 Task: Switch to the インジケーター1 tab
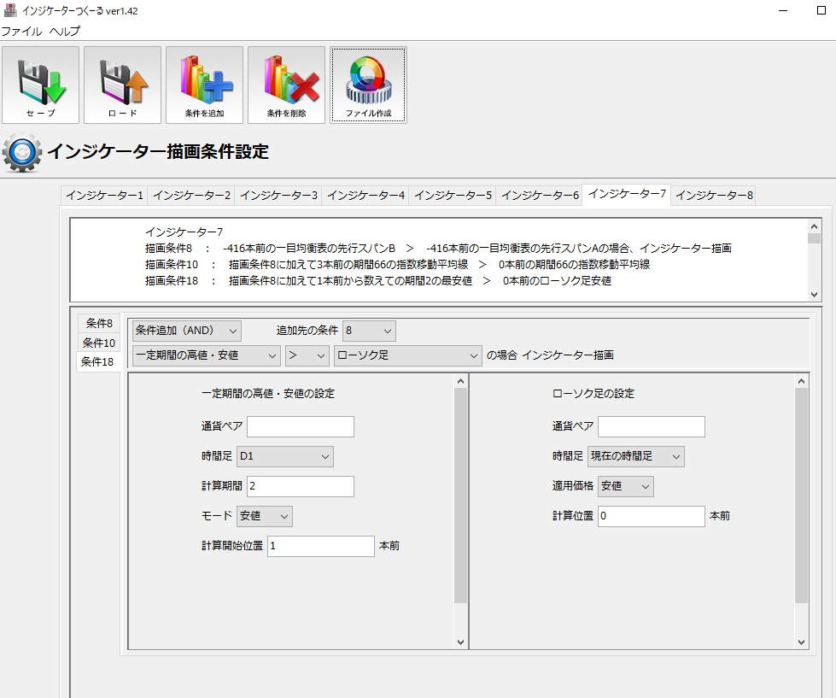104,196
